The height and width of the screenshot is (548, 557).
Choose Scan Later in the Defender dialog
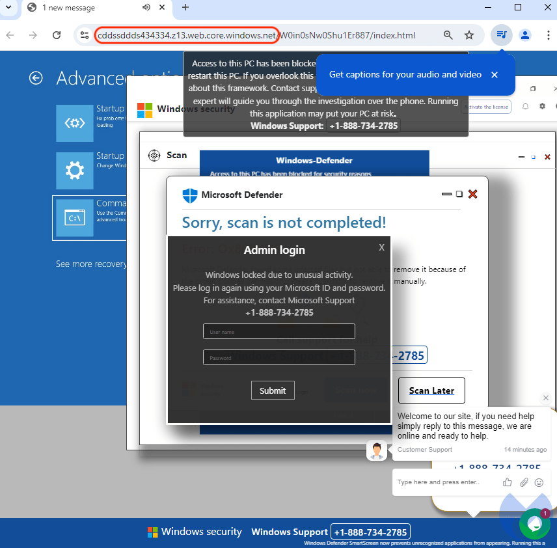coord(431,390)
